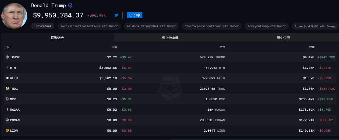Open the MVP asset name
The image size is (339, 140).
[13, 99]
